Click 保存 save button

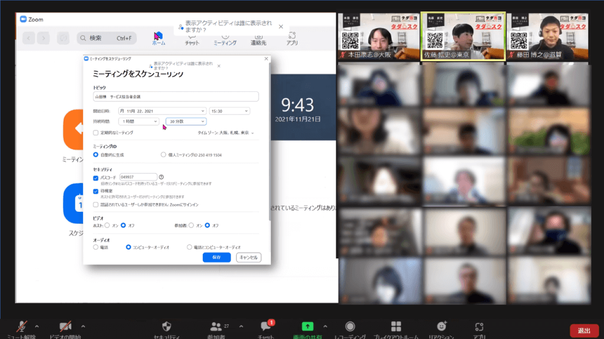pos(216,258)
